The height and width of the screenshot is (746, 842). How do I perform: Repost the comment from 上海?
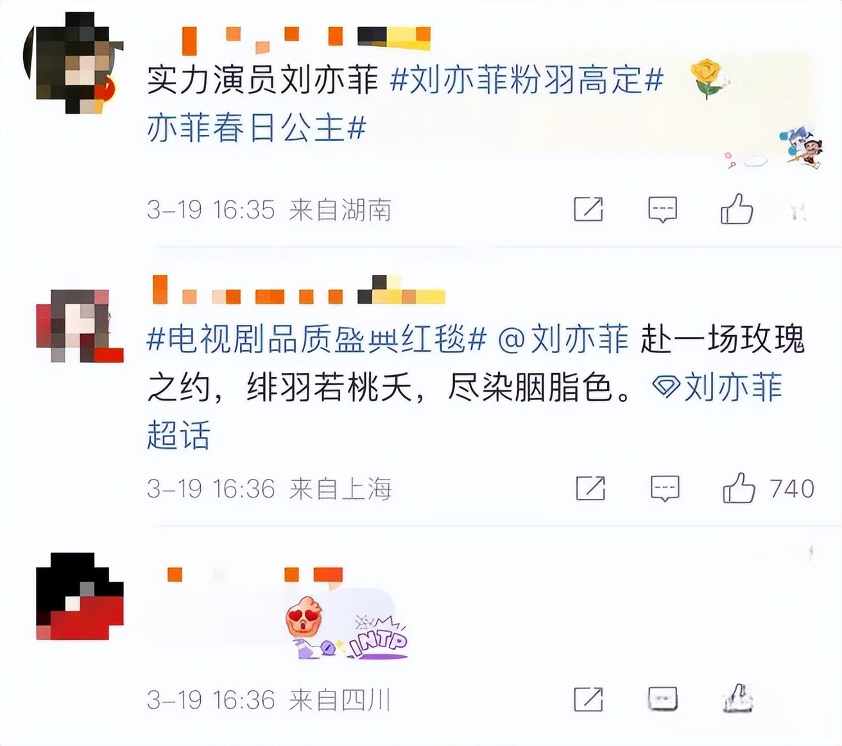[x=590, y=489]
